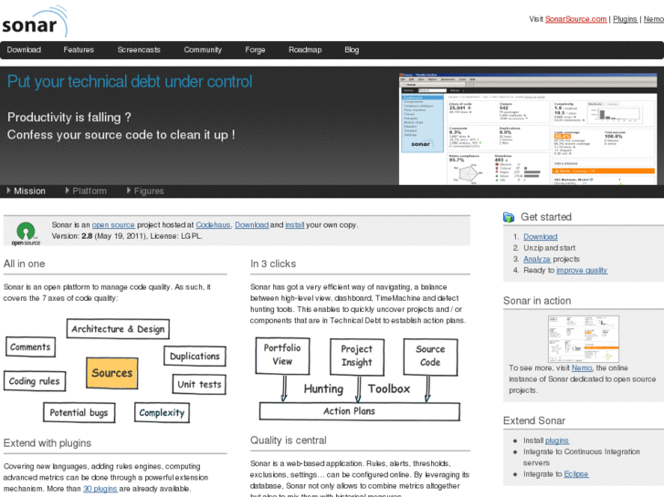Click the Get started folder icon
664x497 pixels.
pos(509,217)
